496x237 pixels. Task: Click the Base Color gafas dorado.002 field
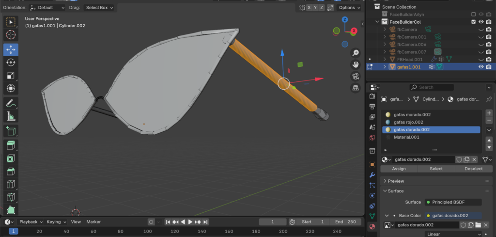[x=453, y=216]
